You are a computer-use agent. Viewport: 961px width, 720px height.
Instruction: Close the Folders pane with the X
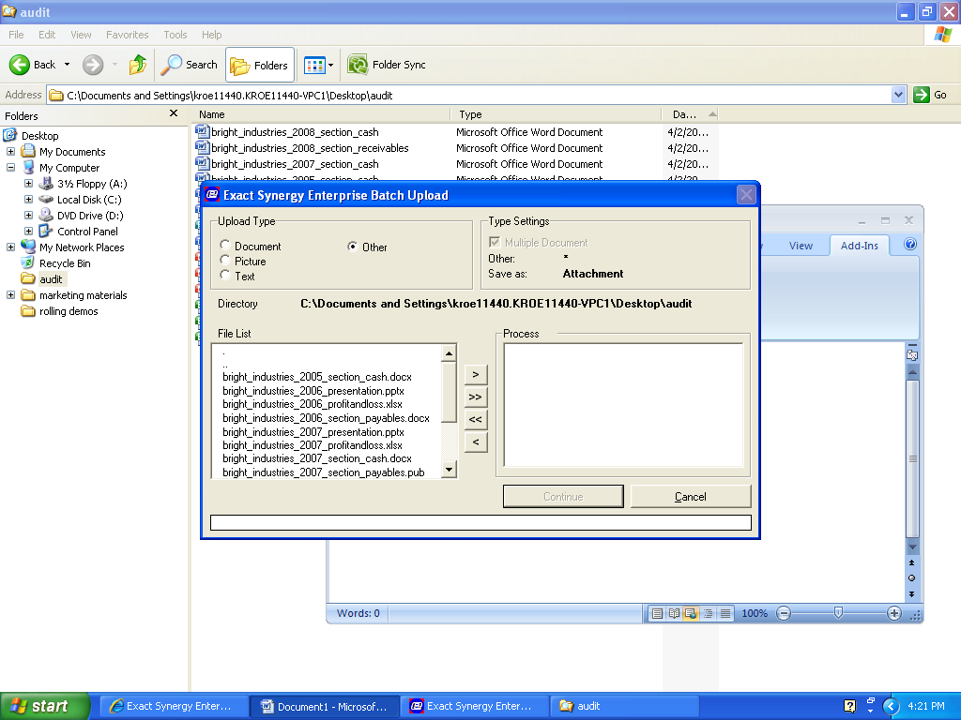[x=174, y=113]
